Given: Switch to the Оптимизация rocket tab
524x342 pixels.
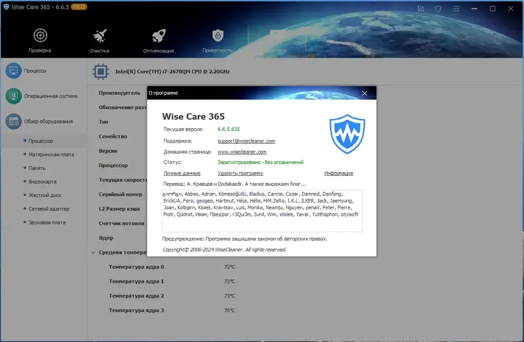Looking at the screenshot, I should point(159,41).
